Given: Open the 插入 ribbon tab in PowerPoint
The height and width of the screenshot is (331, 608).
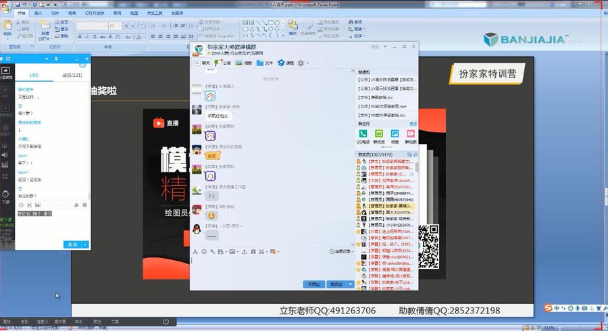Looking at the screenshot, I should pos(38,13).
